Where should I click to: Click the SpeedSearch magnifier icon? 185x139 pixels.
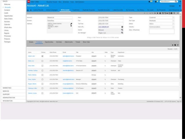click(x=176, y=1)
